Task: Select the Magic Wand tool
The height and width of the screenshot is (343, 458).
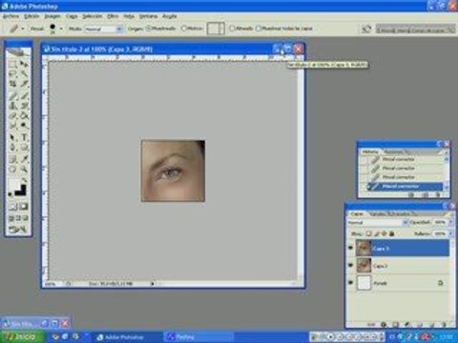Action: [x=24, y=74]
